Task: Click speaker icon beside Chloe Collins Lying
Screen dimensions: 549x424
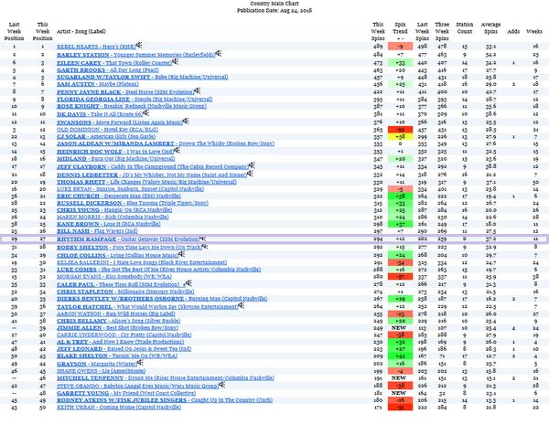Action: coord(181,254)
